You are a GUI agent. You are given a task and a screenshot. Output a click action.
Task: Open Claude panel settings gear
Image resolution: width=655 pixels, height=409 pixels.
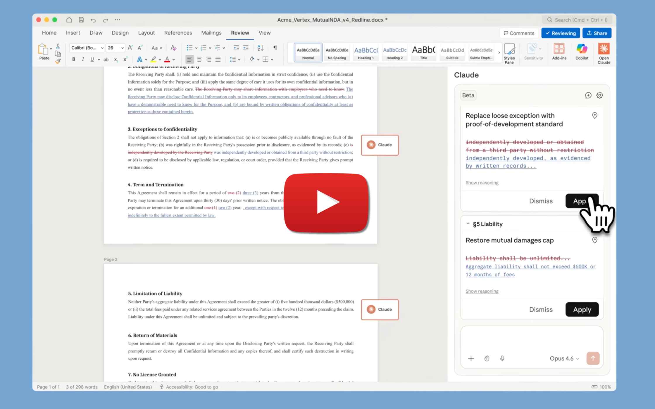pos(600,95)
